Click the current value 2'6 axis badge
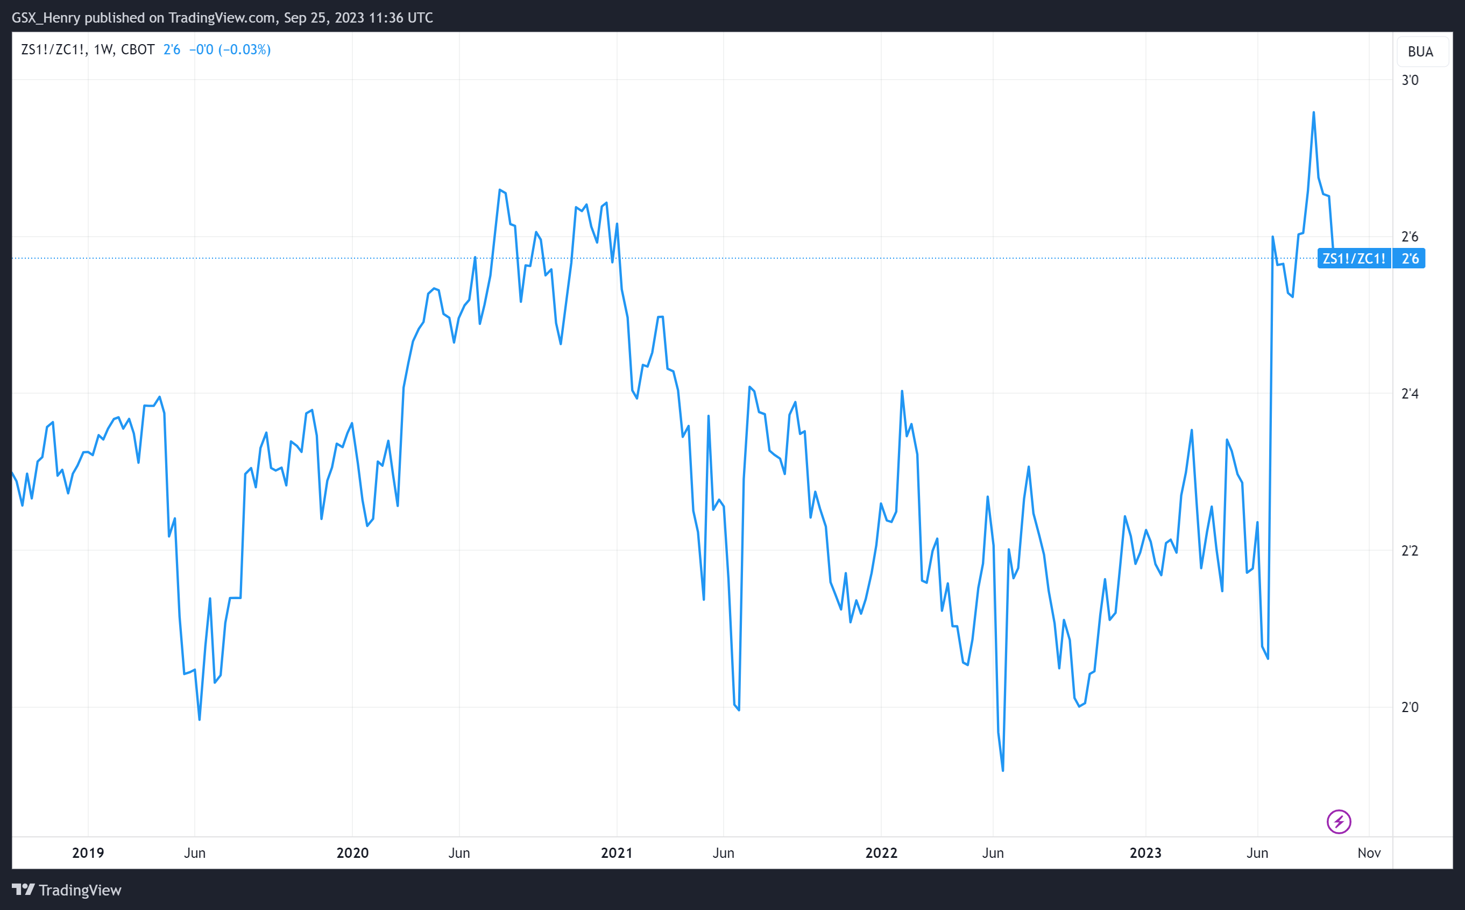 click(x=1410, y=259)
